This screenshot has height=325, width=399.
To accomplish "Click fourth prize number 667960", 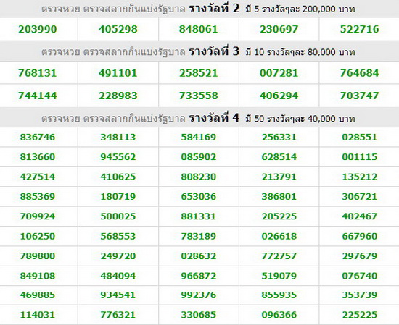I will pyautogui.click(x=360, y=236).
